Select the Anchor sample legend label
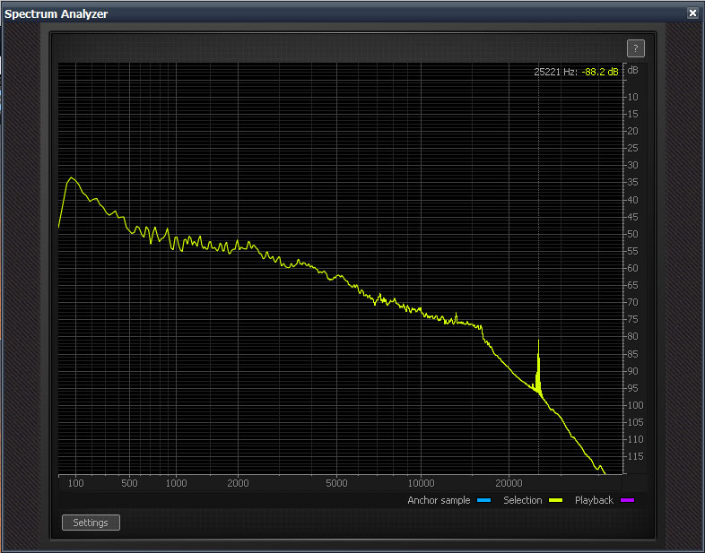This screenshot has width=705, height=553. [x=439, y=500]
